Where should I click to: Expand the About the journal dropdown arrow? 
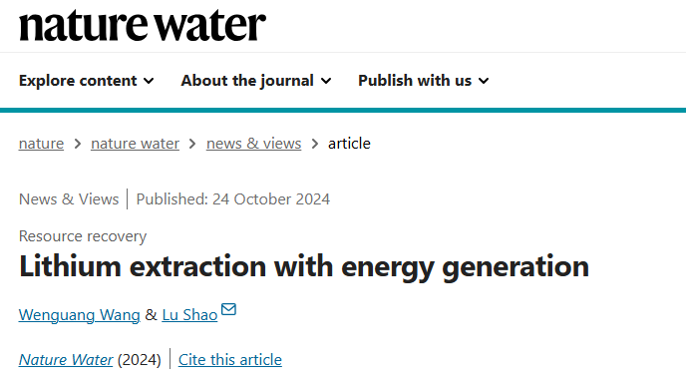(326, 81)
